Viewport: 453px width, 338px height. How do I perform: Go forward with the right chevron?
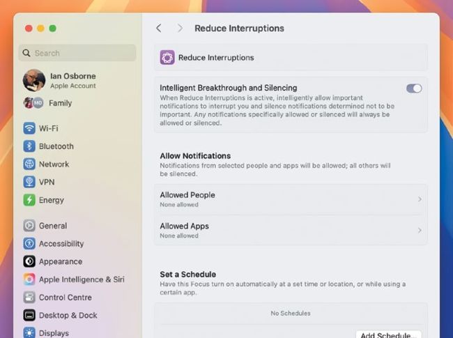[x=180, y=29]
